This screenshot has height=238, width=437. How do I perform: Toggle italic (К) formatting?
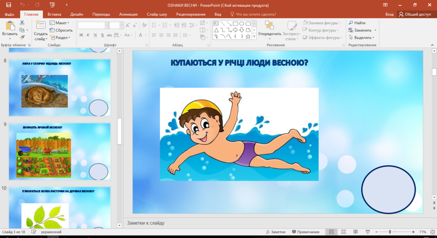(88, 35)
